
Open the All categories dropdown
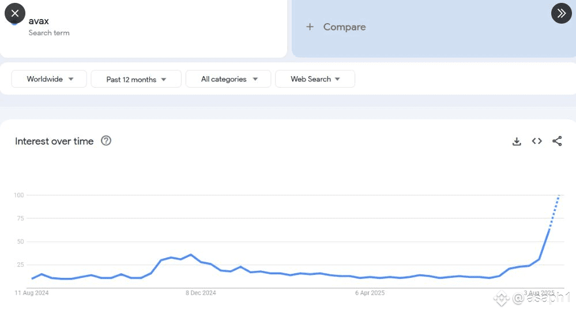(228, 79)
